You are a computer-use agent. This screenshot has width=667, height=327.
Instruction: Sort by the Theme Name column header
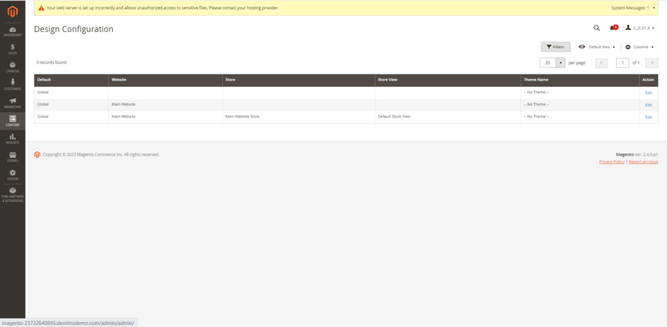click(x=580, y=80)
